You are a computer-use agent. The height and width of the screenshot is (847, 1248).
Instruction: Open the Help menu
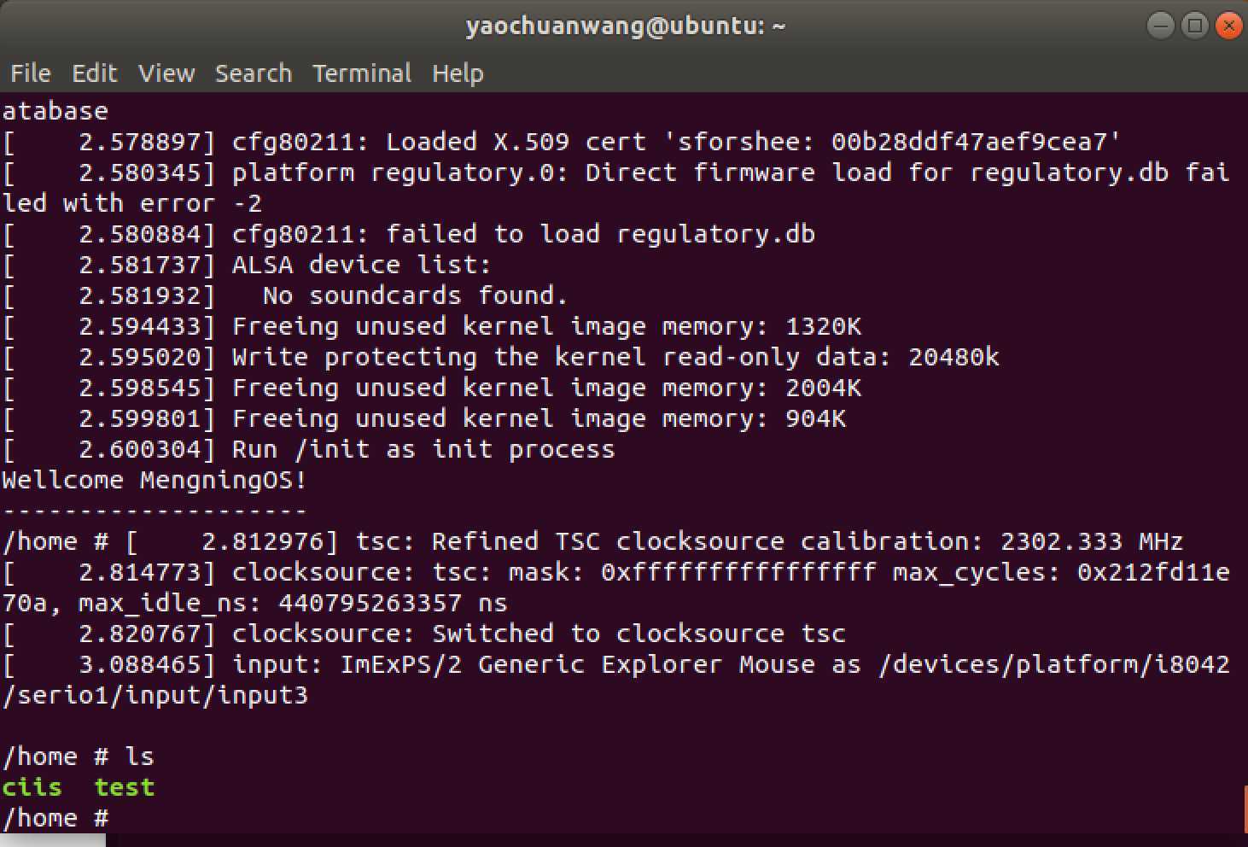tap(458, 73)
